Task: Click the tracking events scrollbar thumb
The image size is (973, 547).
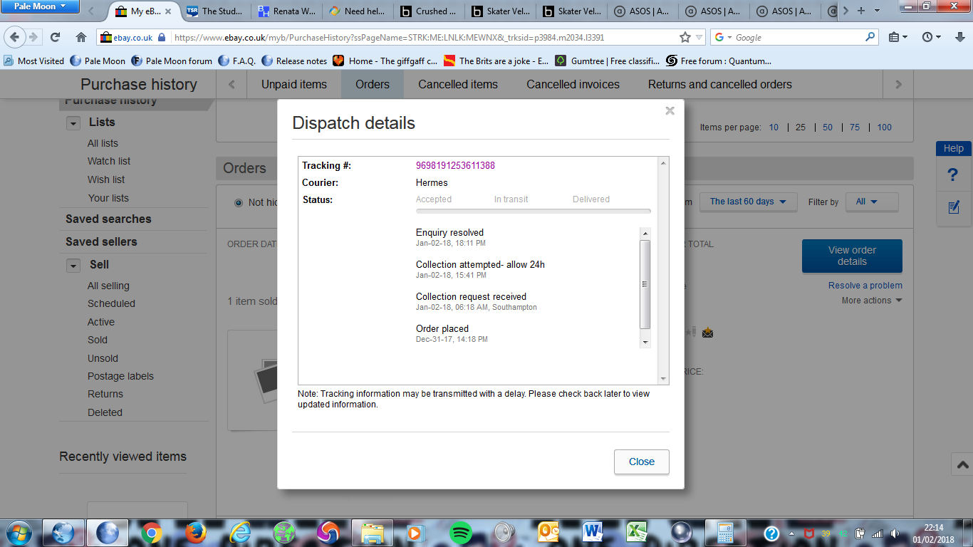Action: point(645,284)
